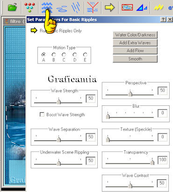
Task: Open file with green folder icon
Action: tap(12, 7)
